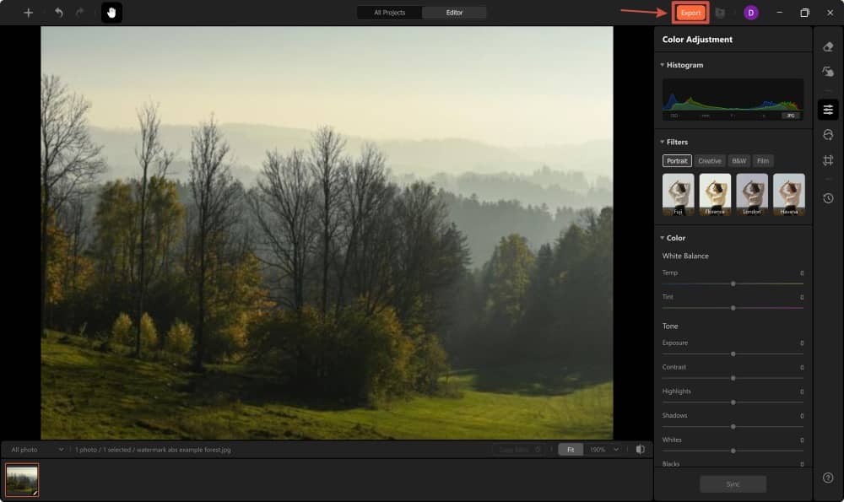Image resolution: width=844 pixels, height=502 pixels.
Task: Enable the Fit zoom mode
Action: pyautogui.click(x=570, y=450)
